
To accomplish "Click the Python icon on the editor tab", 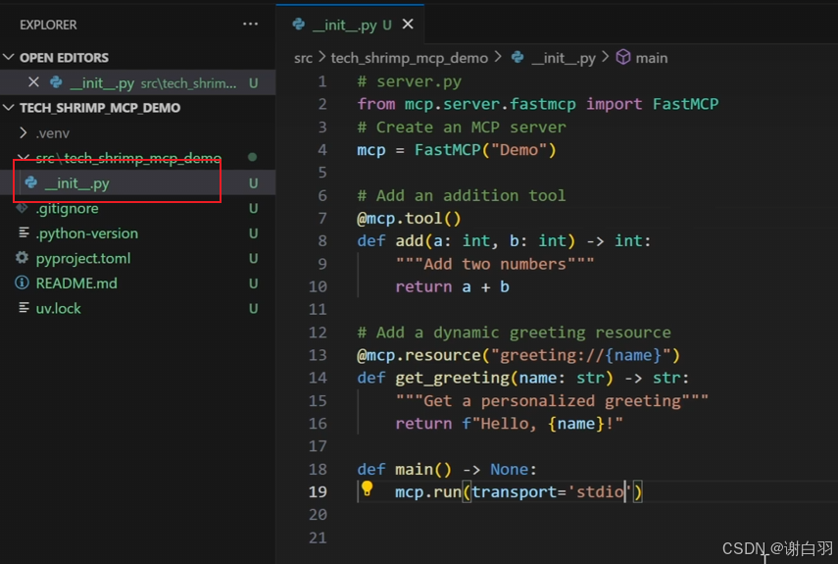I will click(x=299, y=25).
